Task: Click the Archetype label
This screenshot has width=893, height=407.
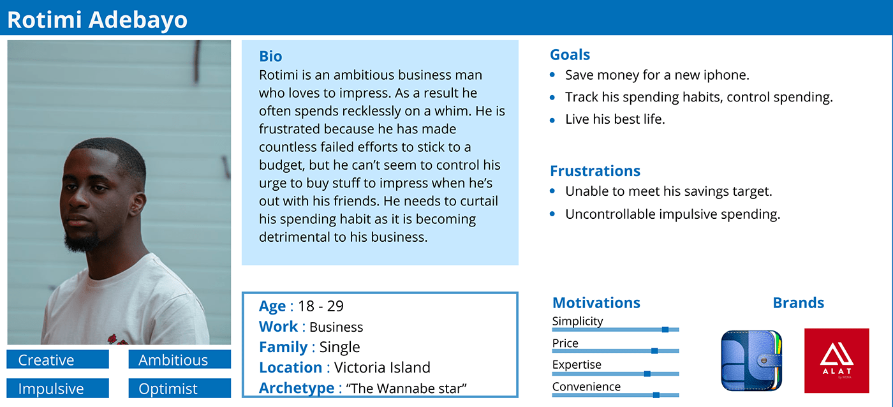Action: coord(297,388)
